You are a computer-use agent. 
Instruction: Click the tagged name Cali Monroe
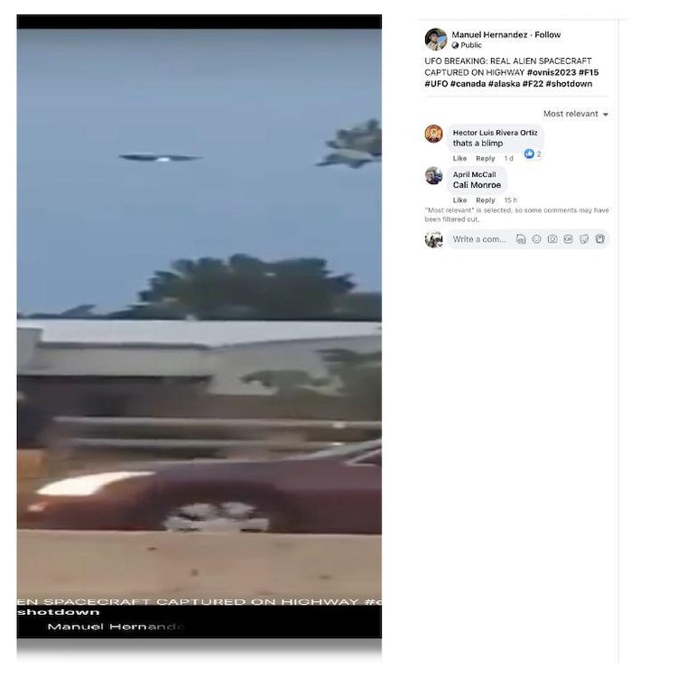point(477,185)
